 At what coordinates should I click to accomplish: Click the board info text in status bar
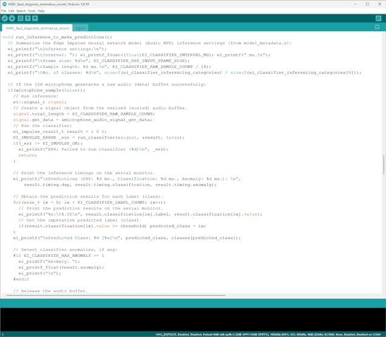[268, 335]
